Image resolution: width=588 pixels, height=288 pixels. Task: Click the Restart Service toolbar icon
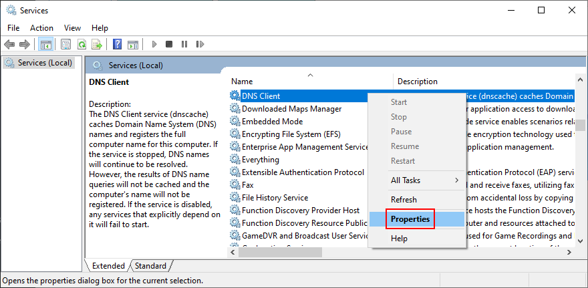click(200, 44)
